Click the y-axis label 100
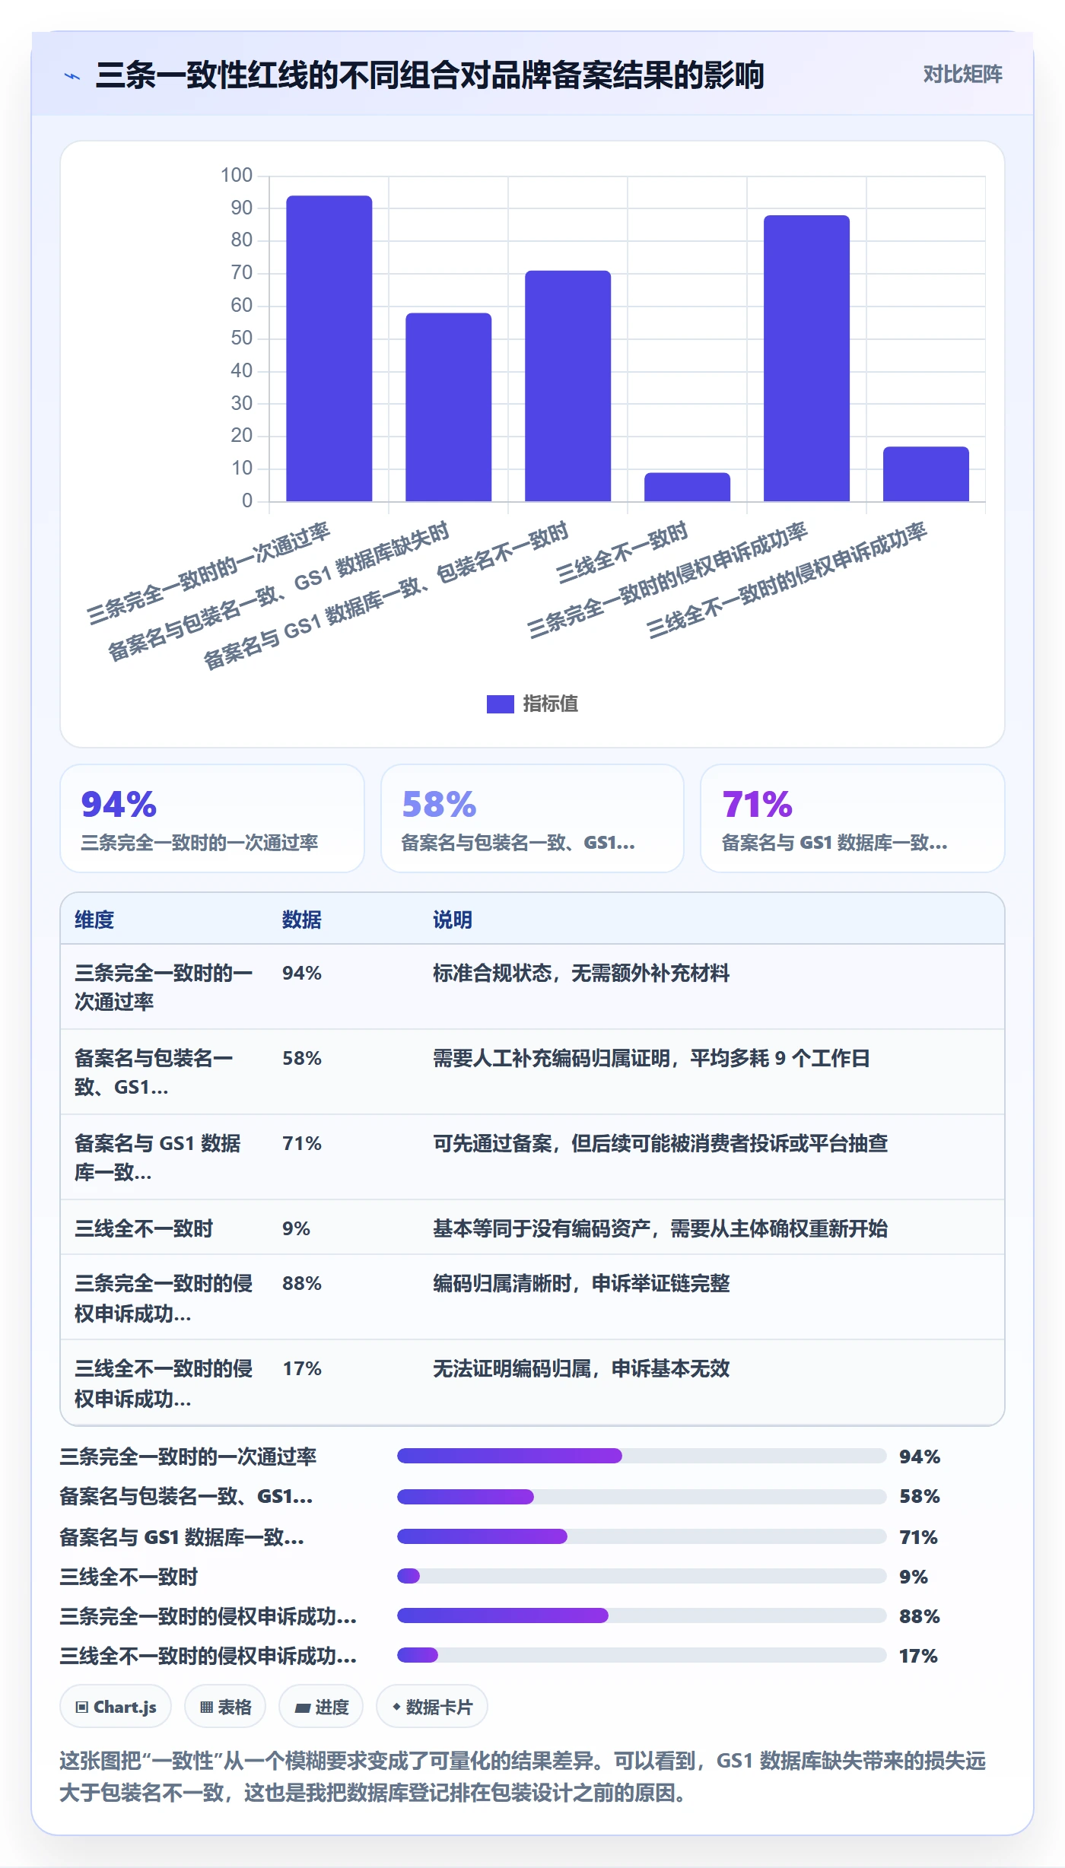Screen dimensions: 1065x1868 (x=237, y=175)
